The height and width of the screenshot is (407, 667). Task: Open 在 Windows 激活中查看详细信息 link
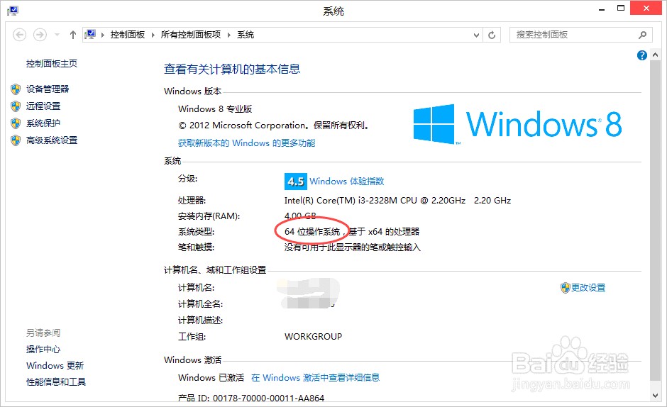[315, 378]
